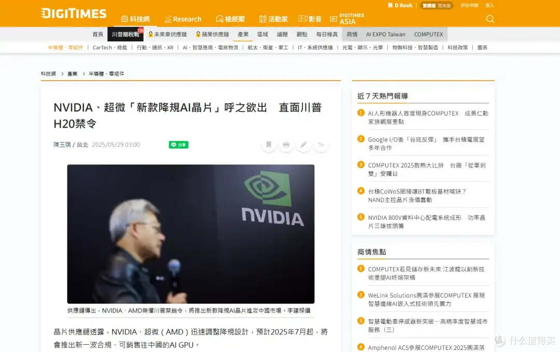Open 商情焦點 story WeLink Solutions
This screenshot has width=560, height=352.
tap(426, 300)
